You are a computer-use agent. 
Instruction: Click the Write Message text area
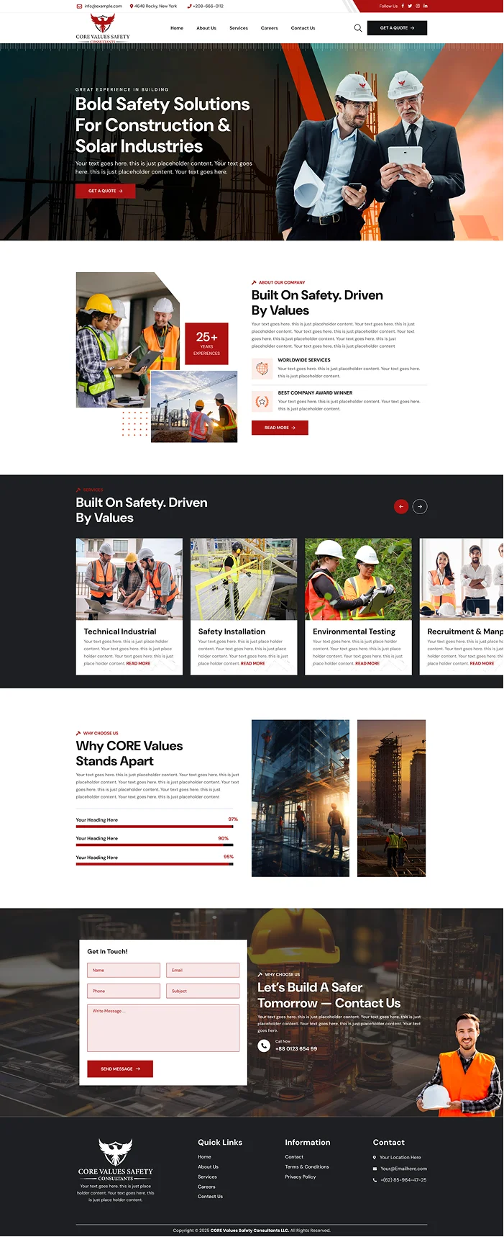tap(163, 1027)
